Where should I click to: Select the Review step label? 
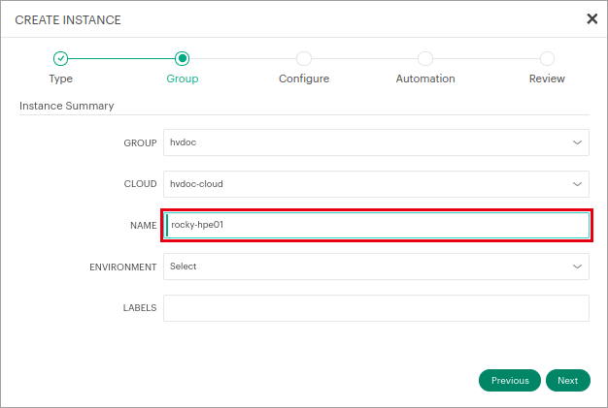point(547,78)
